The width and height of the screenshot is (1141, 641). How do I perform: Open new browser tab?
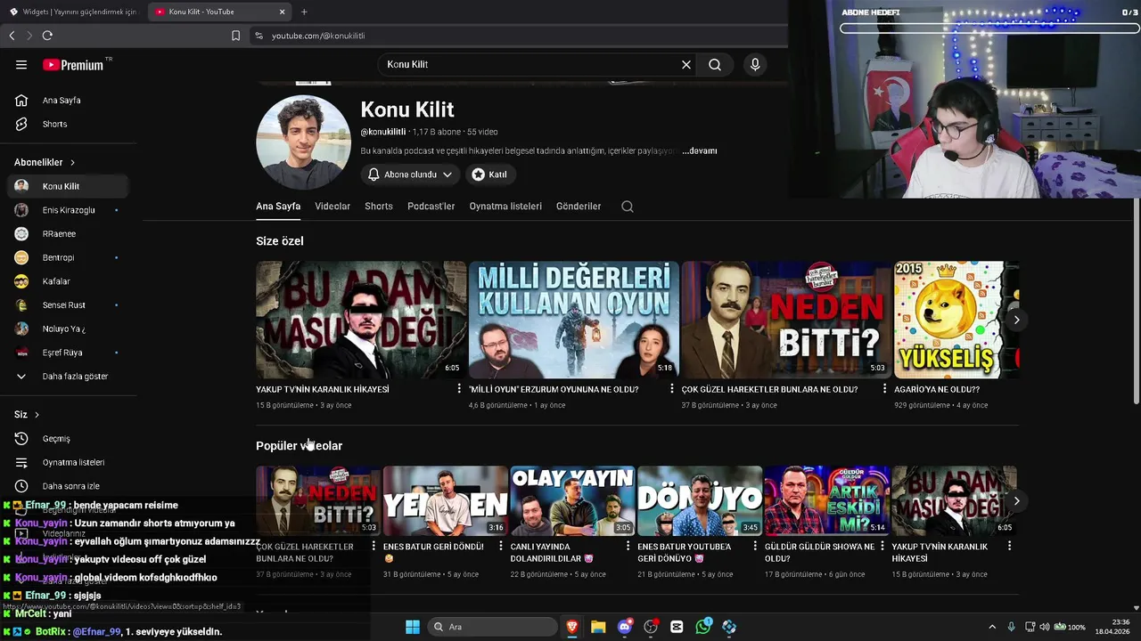click(x=304, y=12)
